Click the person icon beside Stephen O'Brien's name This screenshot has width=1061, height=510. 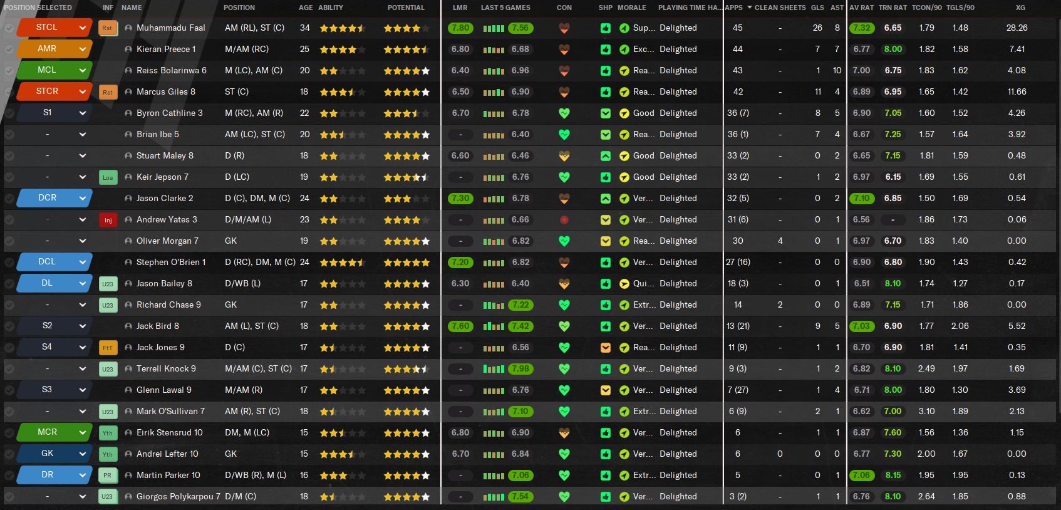pyautogui.click(x=128, y=263)
